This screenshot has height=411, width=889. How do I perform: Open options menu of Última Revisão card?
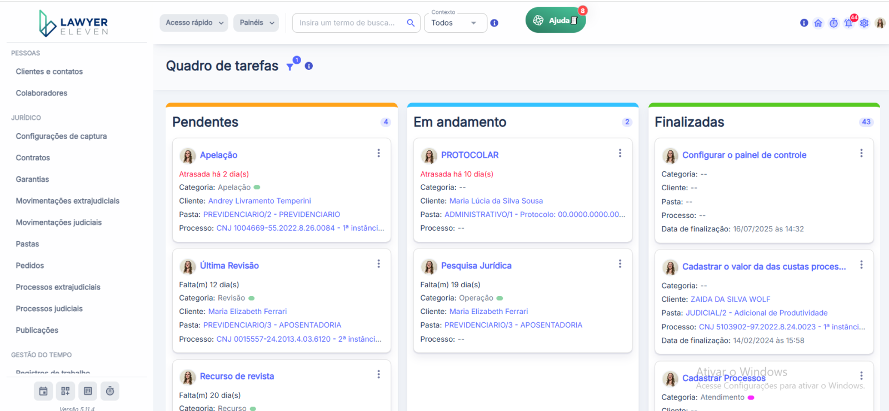click(x=379, y=264)
